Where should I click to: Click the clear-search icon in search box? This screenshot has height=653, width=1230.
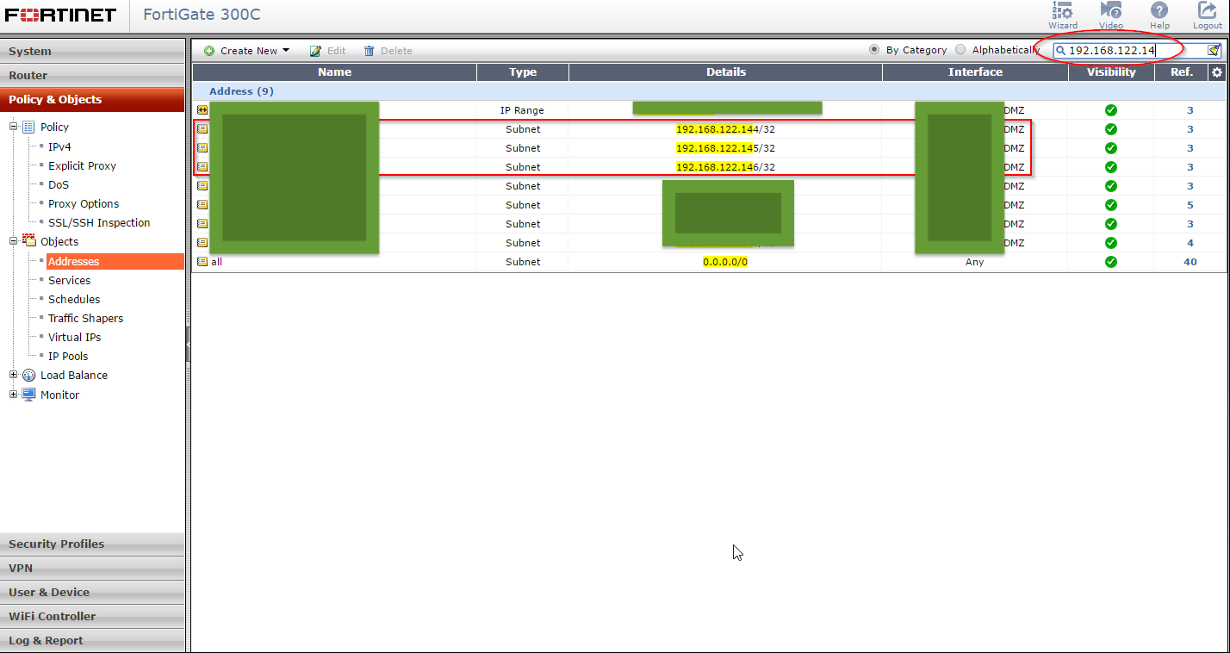click(x=1213, y=51)
